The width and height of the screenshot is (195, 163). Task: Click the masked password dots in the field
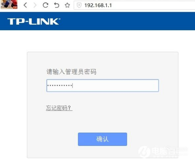[x=60, y=85]
